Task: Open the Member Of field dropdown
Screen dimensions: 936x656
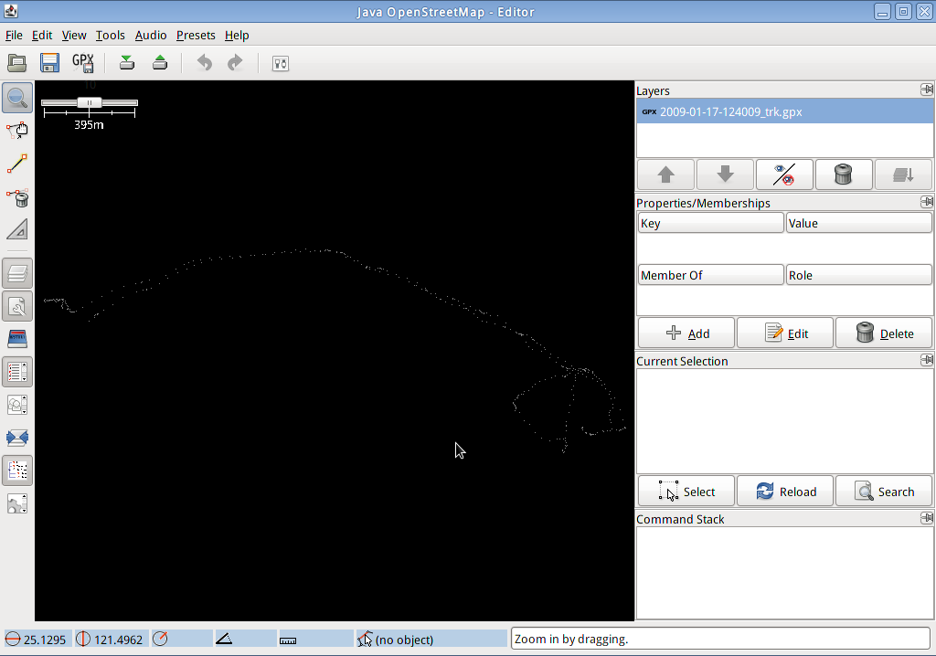Action: click(710, 274)
